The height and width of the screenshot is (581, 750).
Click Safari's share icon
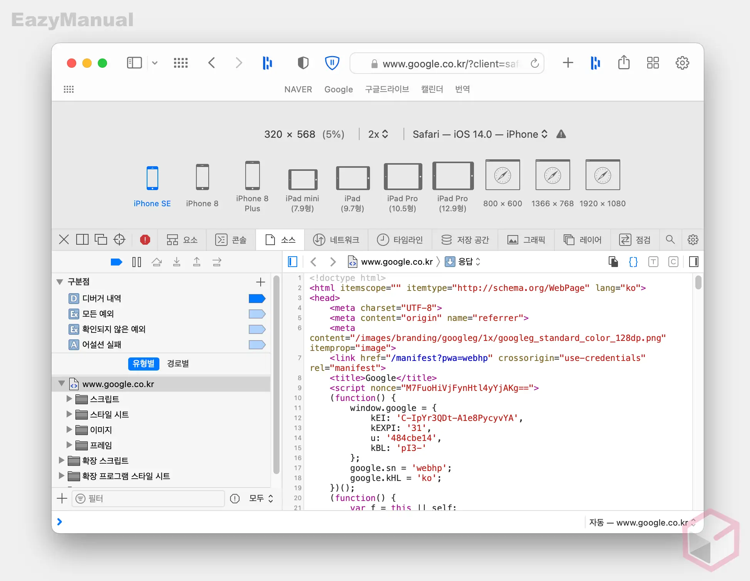[624, 63]
